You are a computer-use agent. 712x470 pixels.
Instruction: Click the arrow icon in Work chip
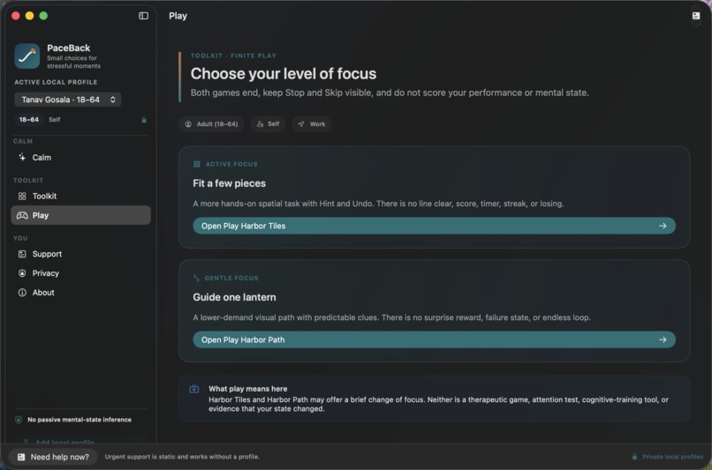pos(300,123)
